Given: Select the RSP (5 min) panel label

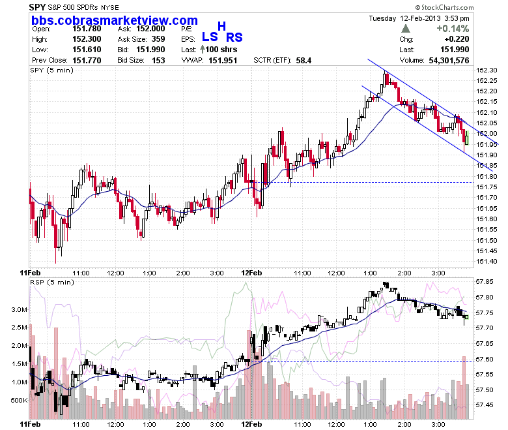Looking at the screenshot, I should pyautogui.click(x=52, y=282).
